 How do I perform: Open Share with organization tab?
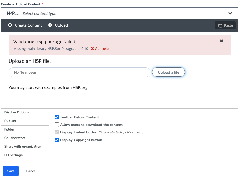point(25,147)
